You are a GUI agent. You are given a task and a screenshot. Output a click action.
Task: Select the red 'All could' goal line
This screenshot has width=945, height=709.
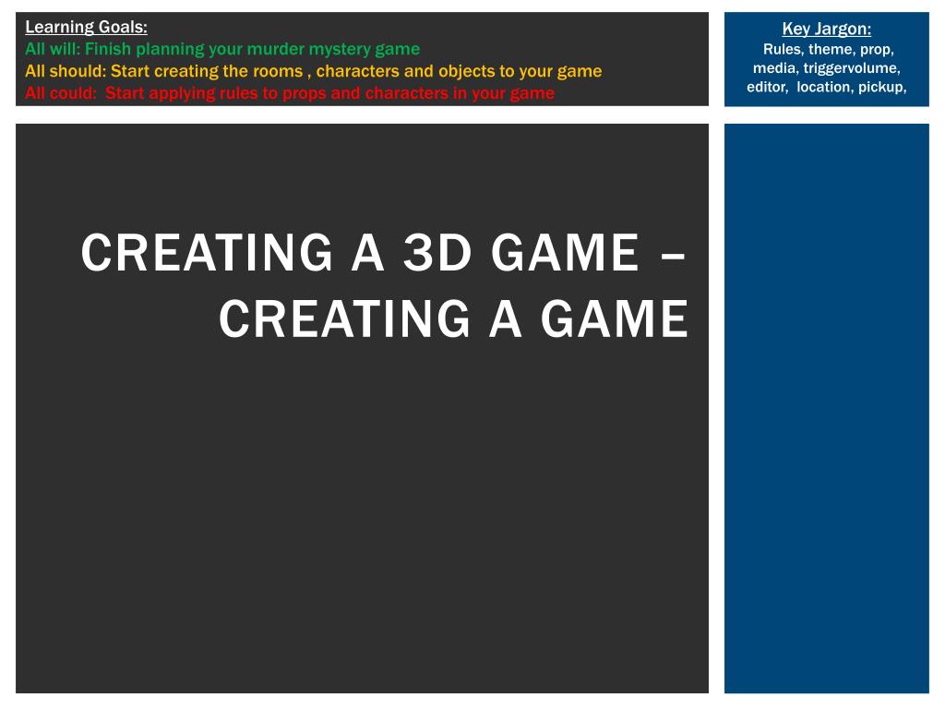point(290,93)
